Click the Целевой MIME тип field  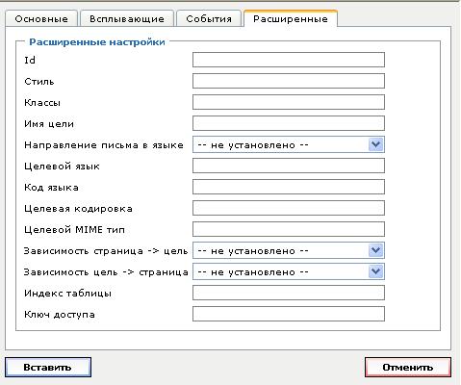[289, 229]
